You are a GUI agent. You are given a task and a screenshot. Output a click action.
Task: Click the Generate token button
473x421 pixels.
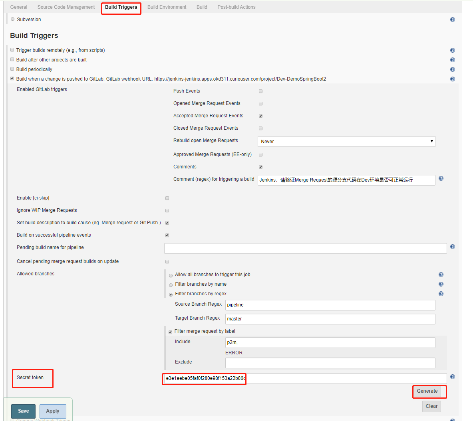pos(427,391)
